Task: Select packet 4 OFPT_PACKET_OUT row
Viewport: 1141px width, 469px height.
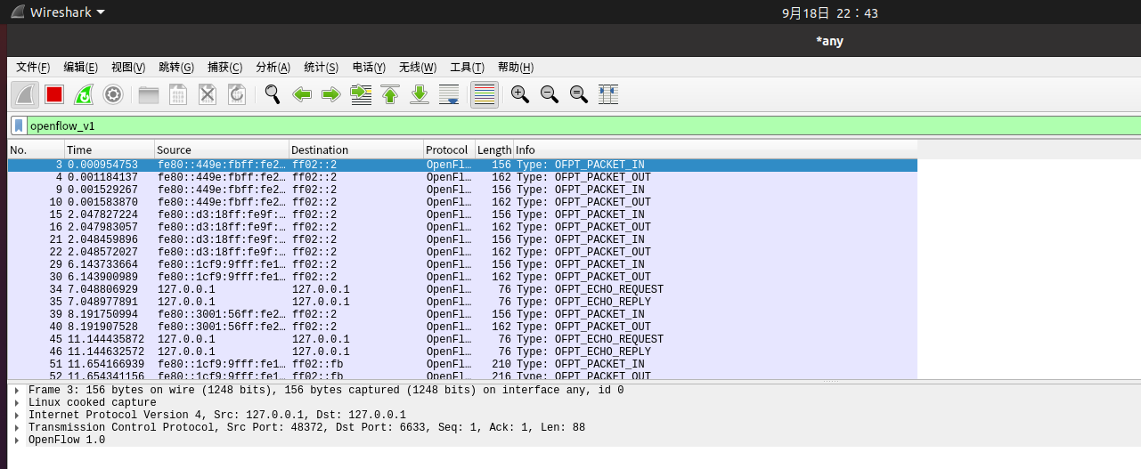Action: [x=462, y=177]
